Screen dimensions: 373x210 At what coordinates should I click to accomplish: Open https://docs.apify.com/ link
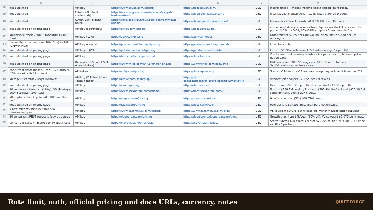tap(199, 71)
